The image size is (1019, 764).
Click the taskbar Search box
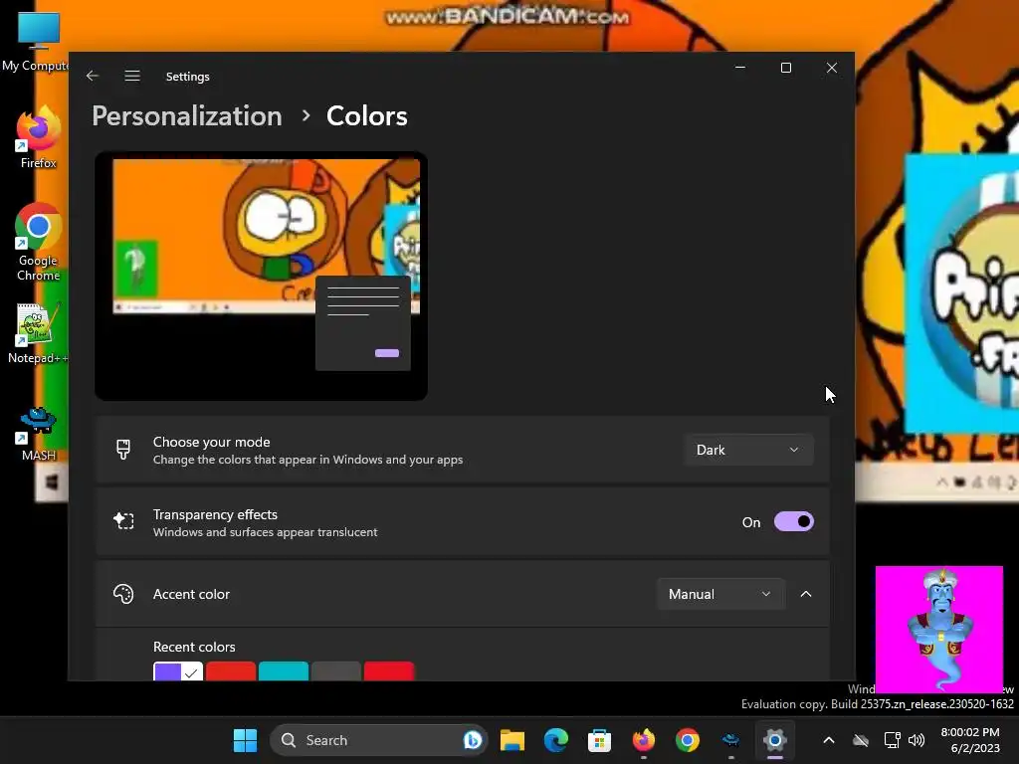coord(378,740)
